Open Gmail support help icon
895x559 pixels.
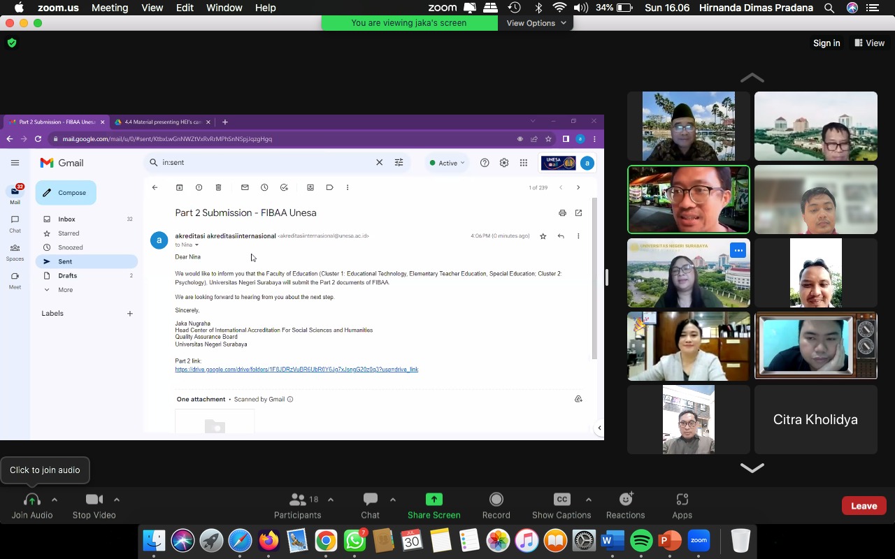(x=485, y=163)
